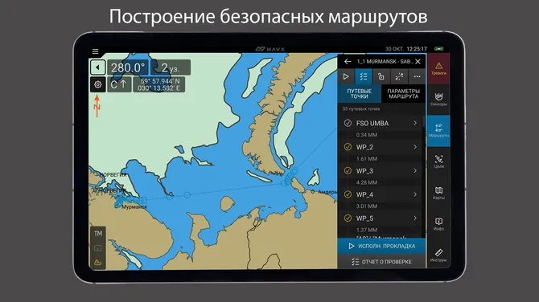Click the ship position icon
The height and width of the screenshot is (302, 539).
(98, 263)
